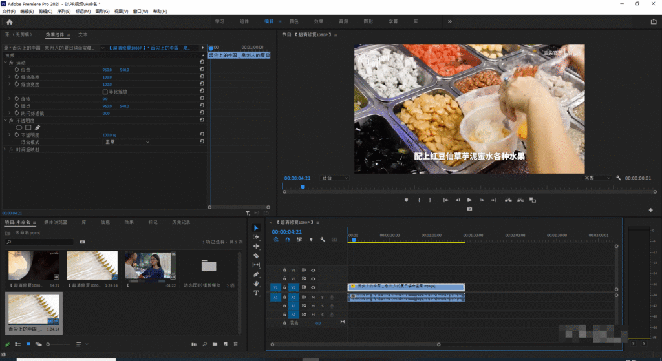
Task: Select the Razor tool in the timeline toolbox
Action: (x=256, y=256)
